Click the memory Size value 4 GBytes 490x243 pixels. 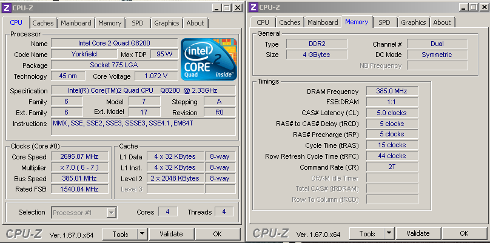click(317, 55)
